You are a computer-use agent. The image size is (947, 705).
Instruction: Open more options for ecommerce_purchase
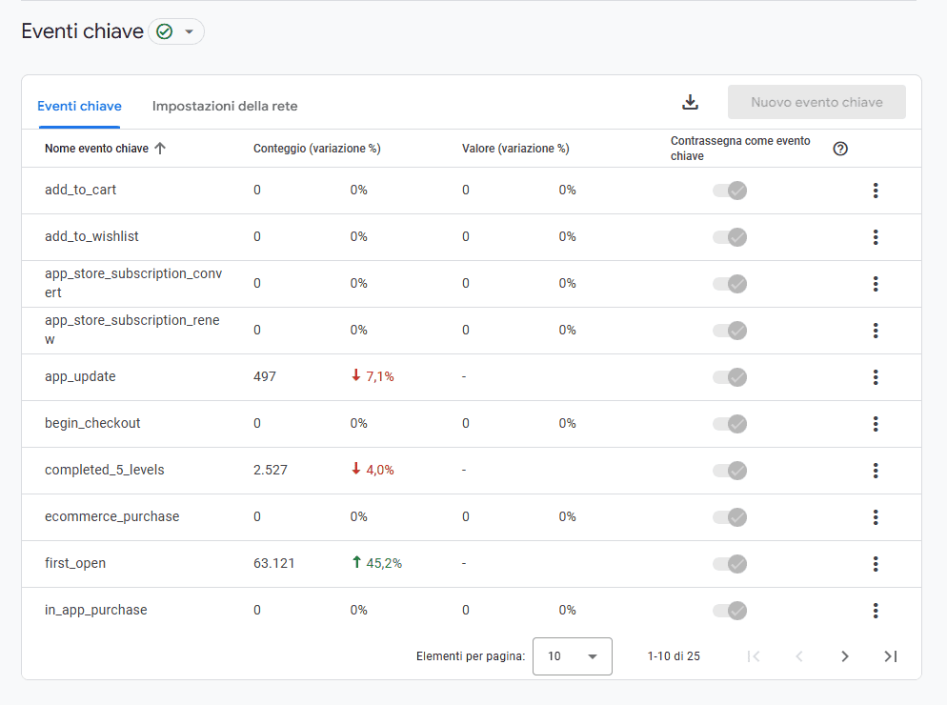pyautogui.click(x=876, y=517)
